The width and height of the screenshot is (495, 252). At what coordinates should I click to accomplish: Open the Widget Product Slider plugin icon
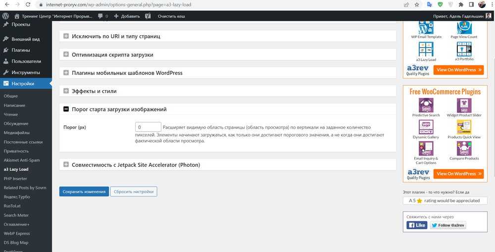click(464, 105)
